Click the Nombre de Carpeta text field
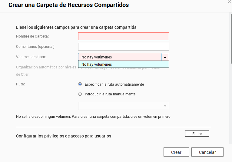Viewport: 232px width, 162px height. coord(123,36)
